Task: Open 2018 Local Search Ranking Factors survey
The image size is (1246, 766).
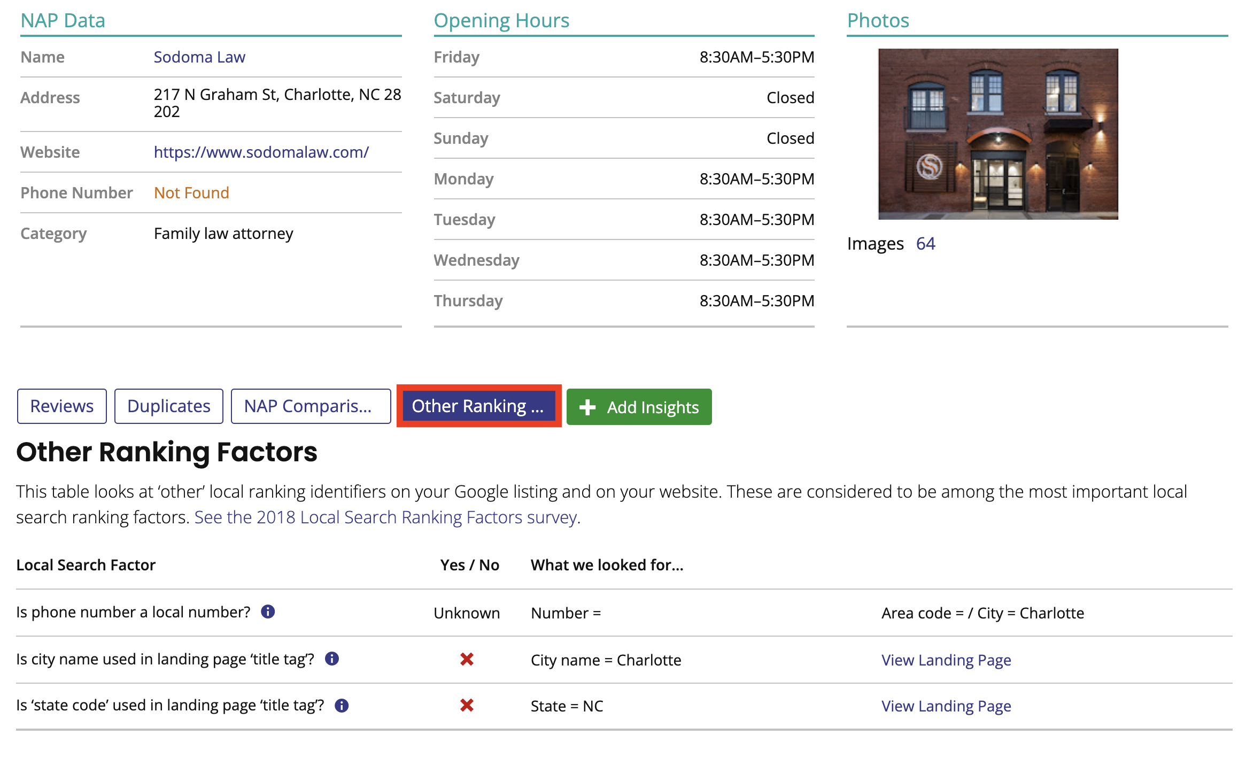Action: 385,517
